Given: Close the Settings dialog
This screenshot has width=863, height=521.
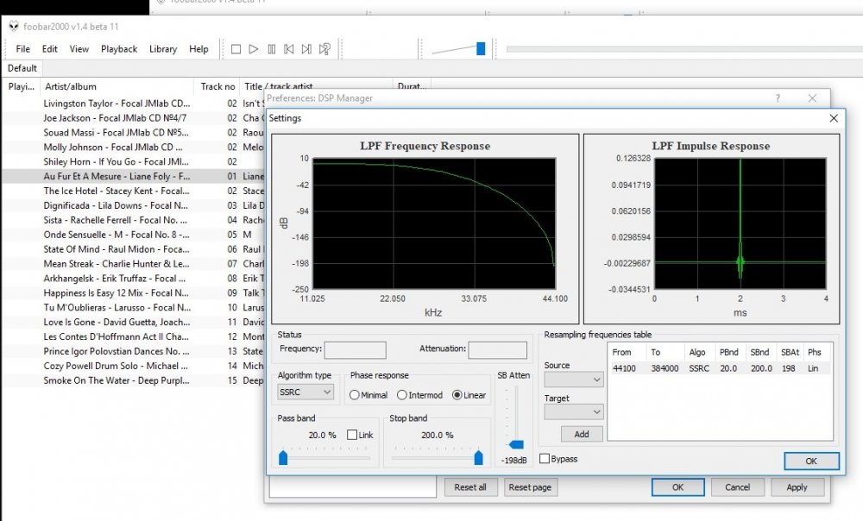Looking at the screenshot, I should pos(834,118).
